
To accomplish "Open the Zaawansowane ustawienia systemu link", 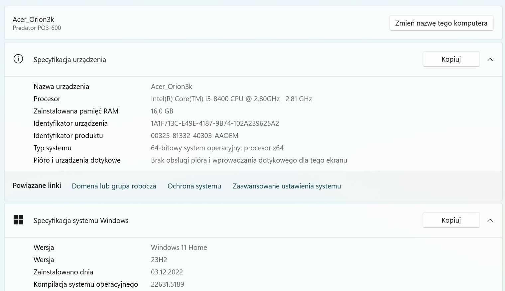I will (x=287, y=186).
